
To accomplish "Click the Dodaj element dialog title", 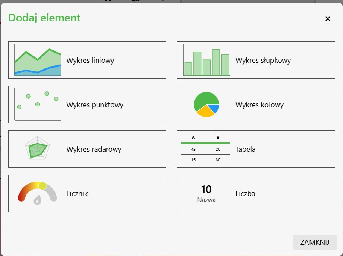I will click(44, 18).
